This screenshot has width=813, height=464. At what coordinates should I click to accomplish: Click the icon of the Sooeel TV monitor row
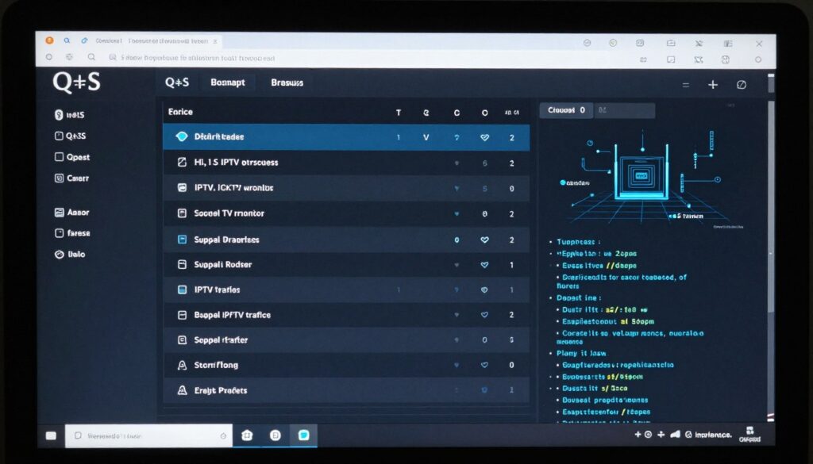click(182, 213)
